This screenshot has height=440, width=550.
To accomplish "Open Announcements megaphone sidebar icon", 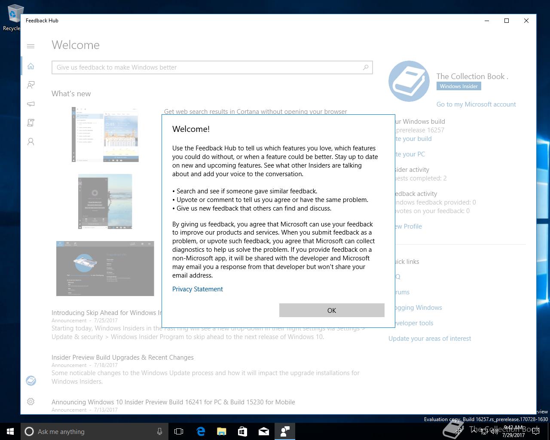I will (31, 104).
